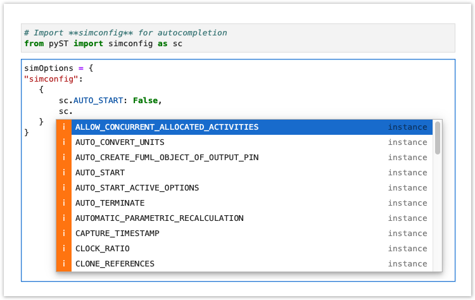Choose AUTO_CONVERT_UNITS completion entry

coord(120,142)
